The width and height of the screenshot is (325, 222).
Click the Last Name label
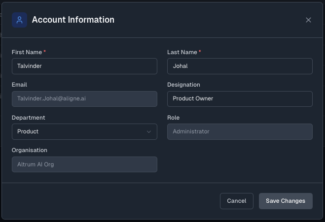(x=182, y=52)
